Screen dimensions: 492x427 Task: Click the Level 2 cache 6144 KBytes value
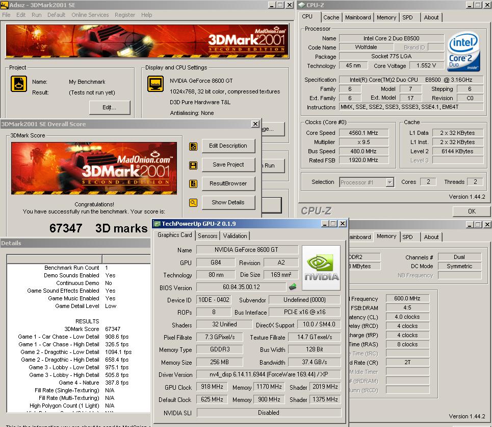457,151
